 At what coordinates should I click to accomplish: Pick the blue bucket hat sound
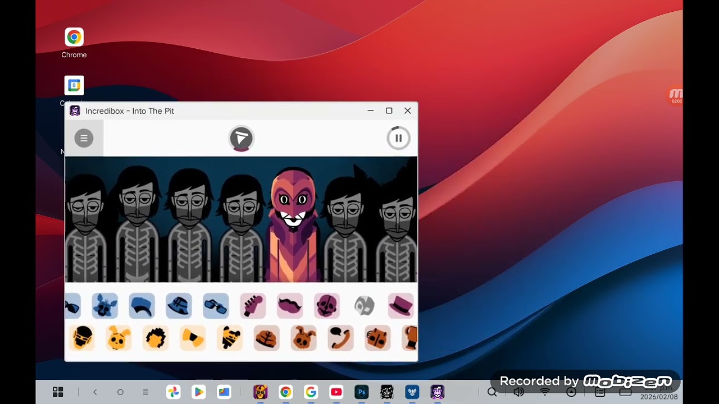coord(179,306)
